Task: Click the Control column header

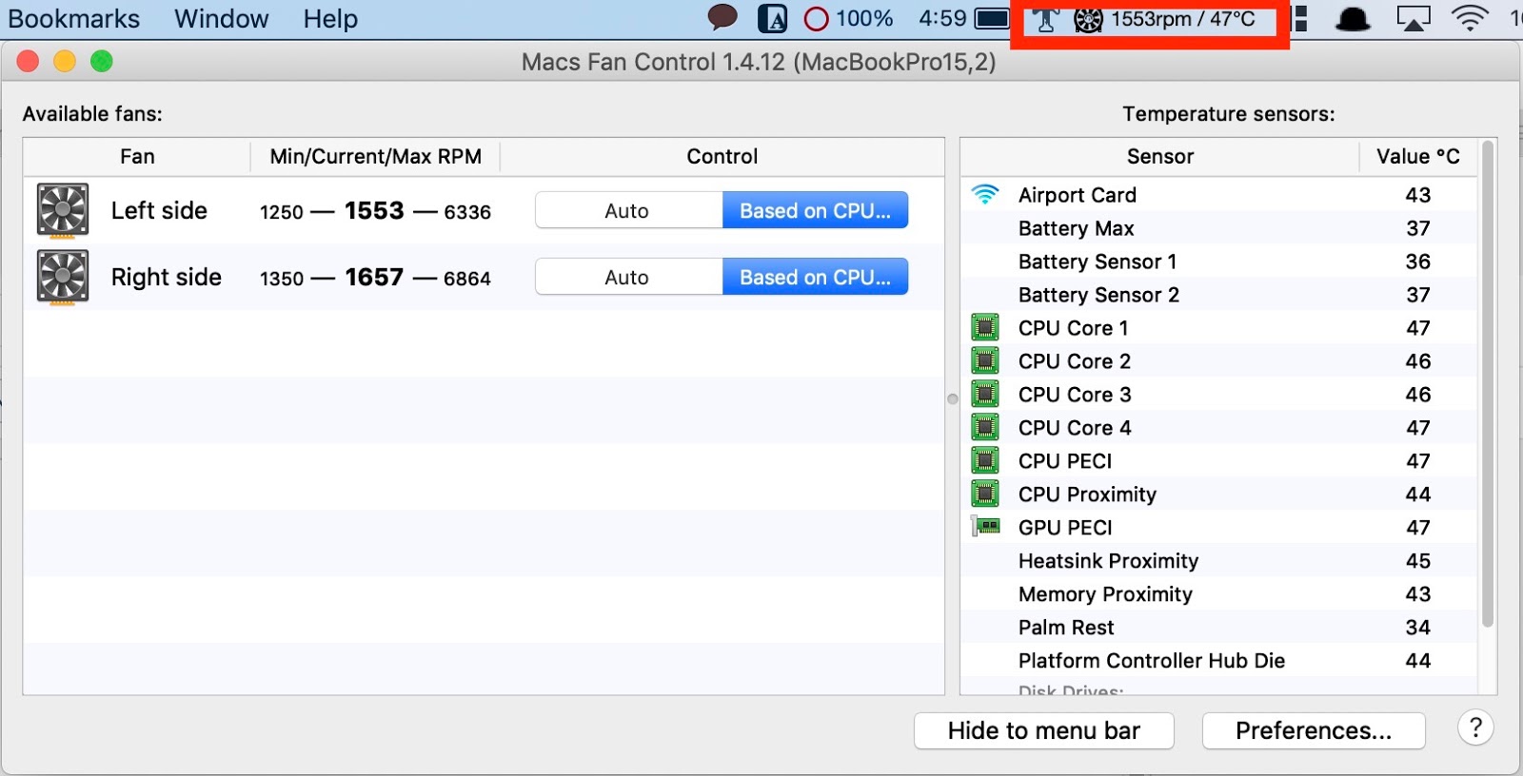Action: point(722,156)
